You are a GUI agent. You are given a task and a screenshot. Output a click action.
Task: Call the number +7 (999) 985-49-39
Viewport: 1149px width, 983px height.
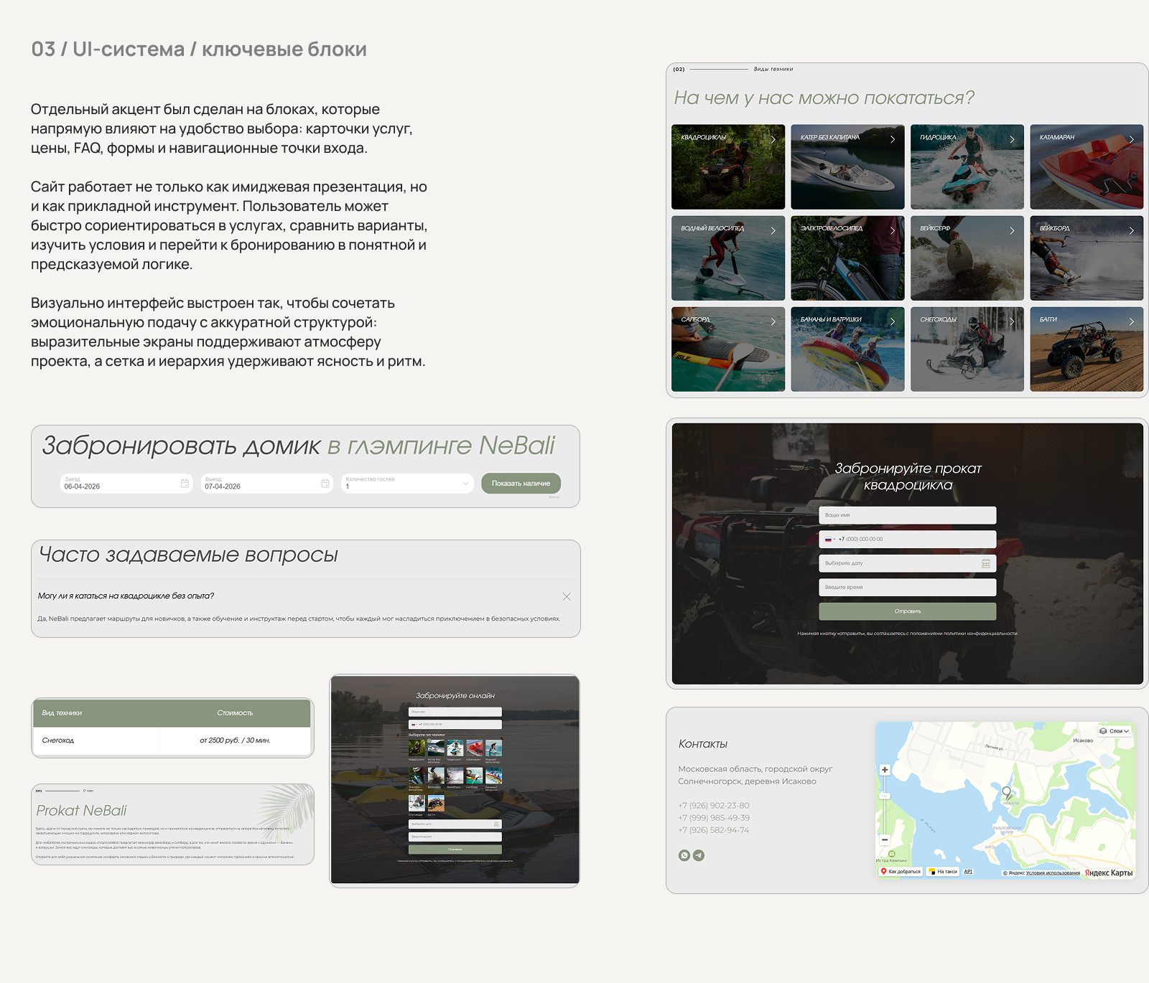coord(714,818)
